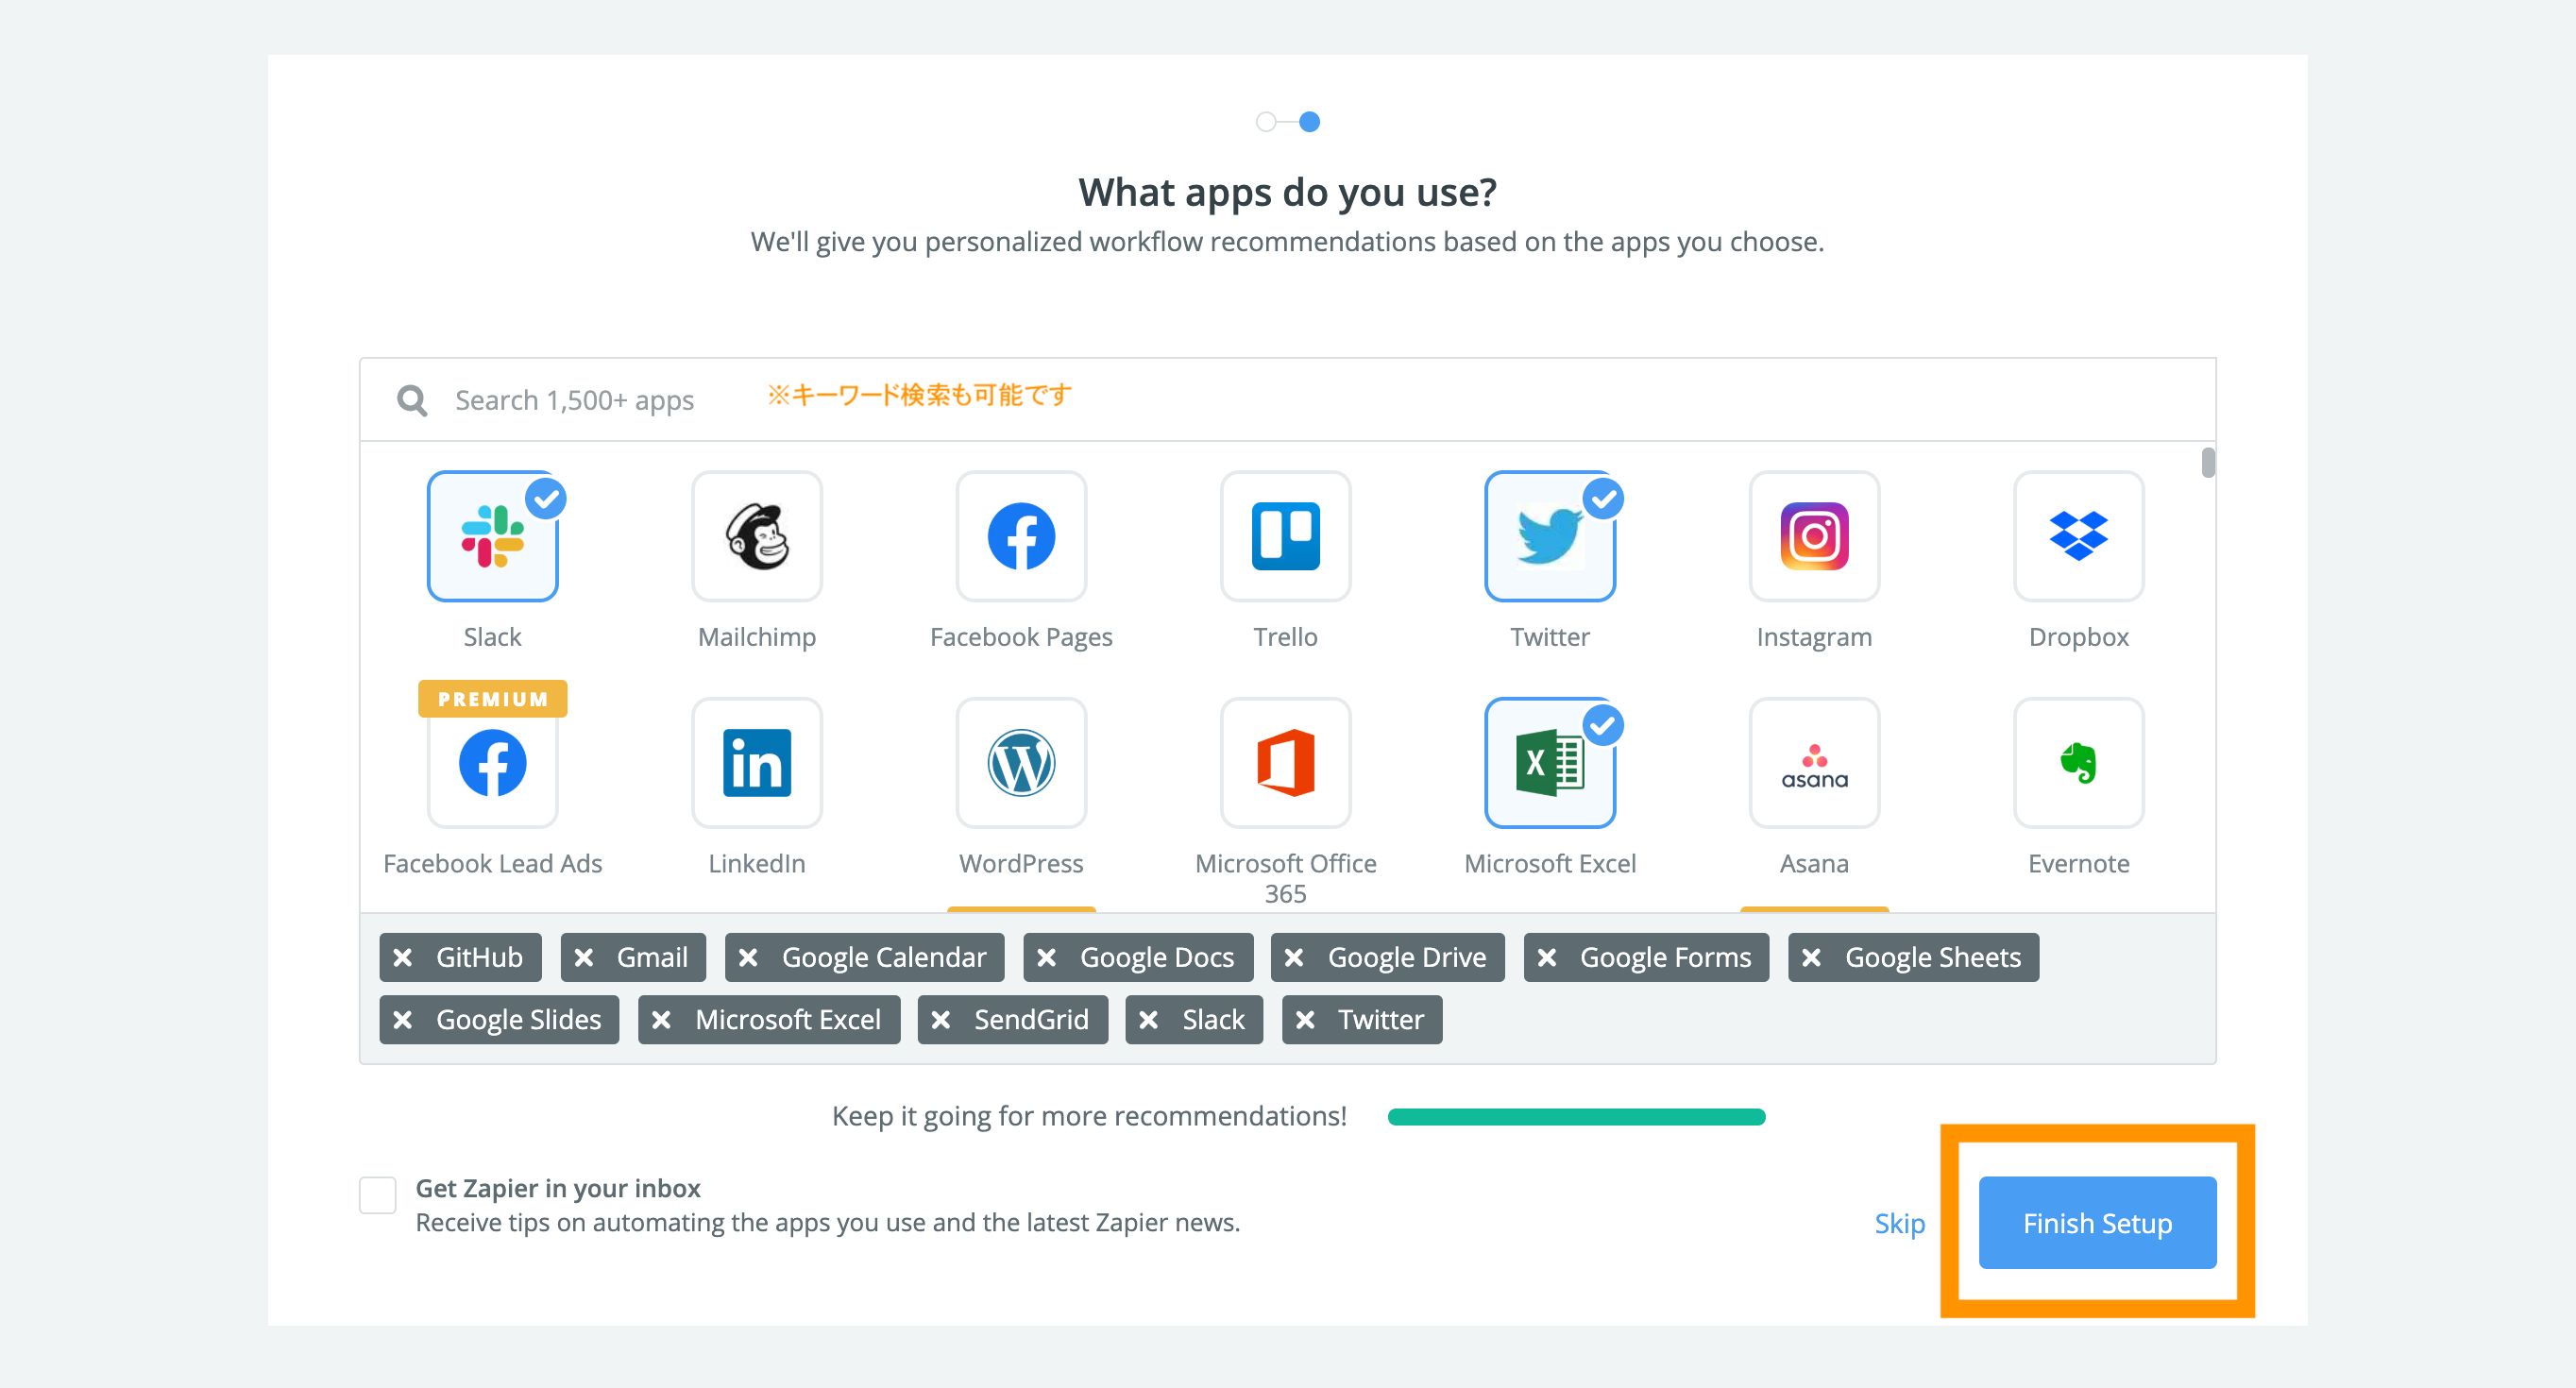Remove the Google Calendar selected tag
The width and height of the screenshot is (2576, 1388).
[748, 958]
